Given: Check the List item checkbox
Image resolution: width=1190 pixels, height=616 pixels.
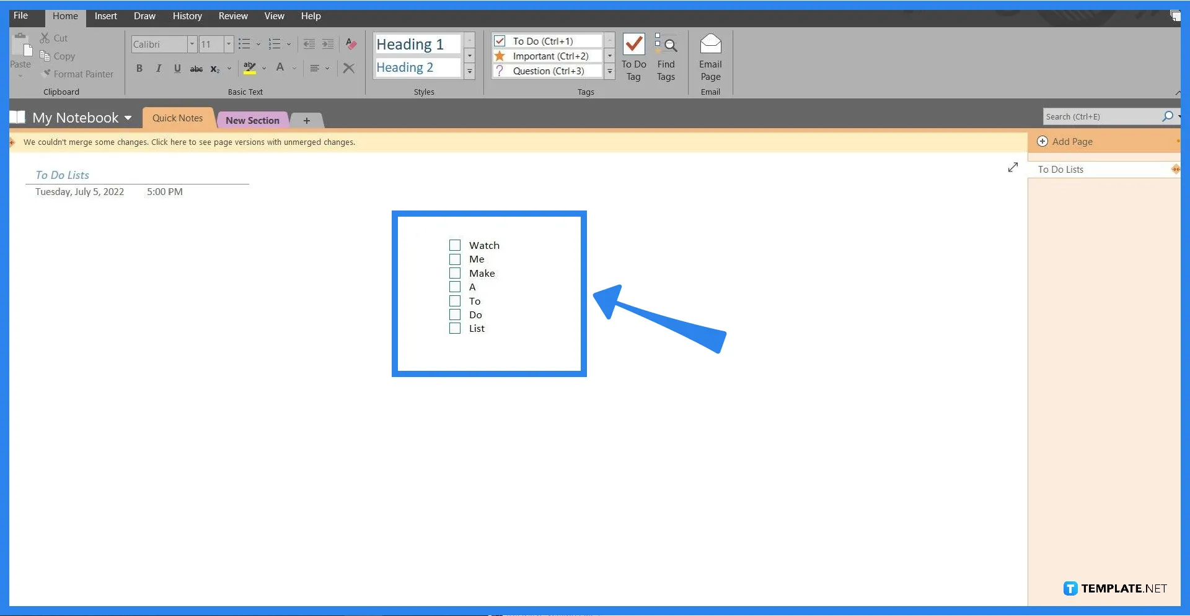Looking at the screenshot, I should click(x=455, y=328).
